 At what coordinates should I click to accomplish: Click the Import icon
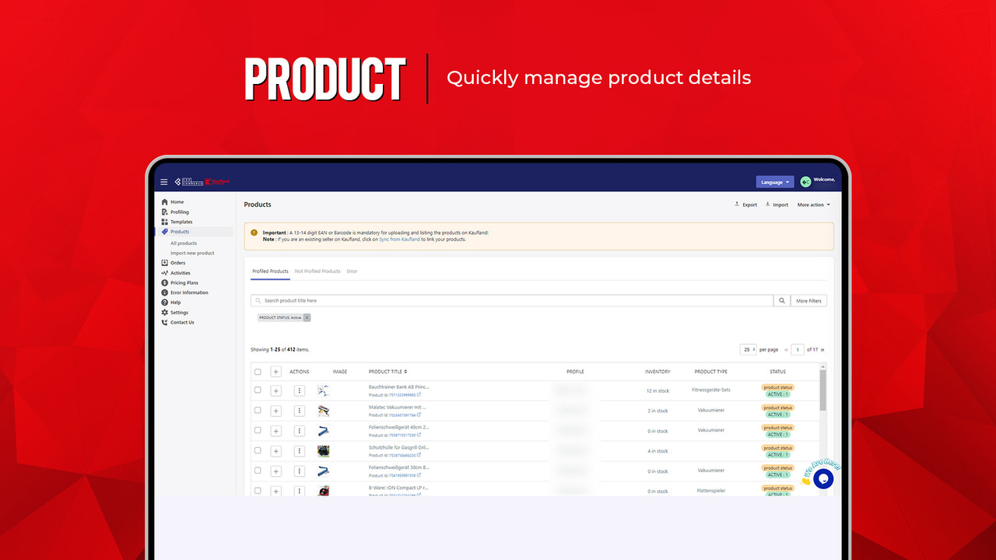tap(768, 204)
